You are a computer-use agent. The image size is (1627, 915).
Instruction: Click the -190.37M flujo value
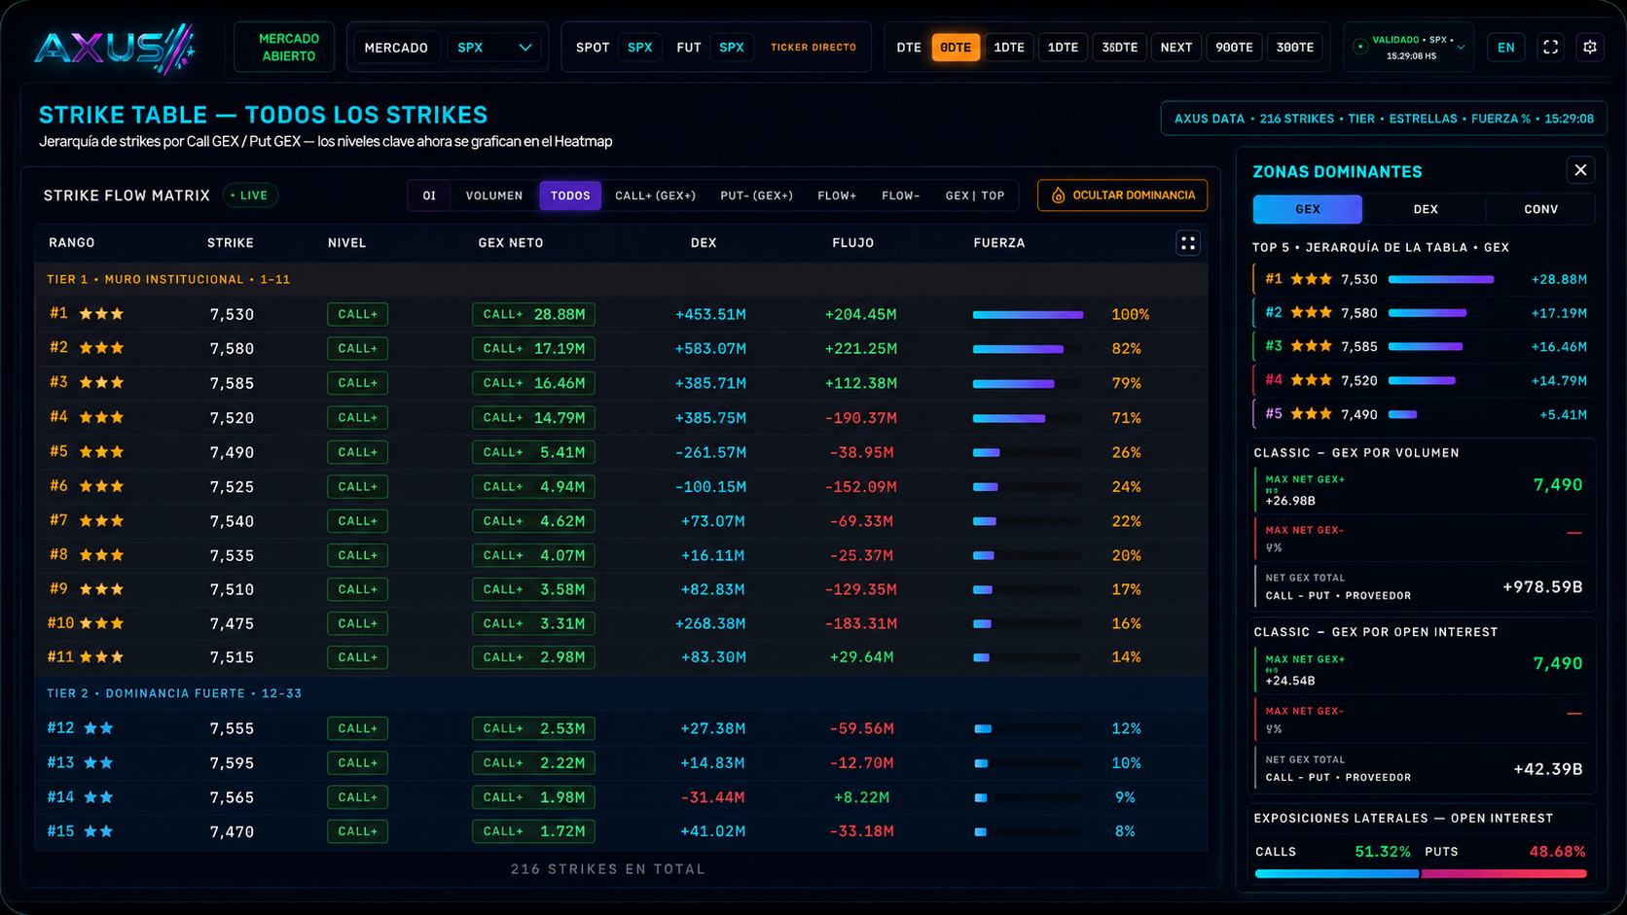point(861,418)
